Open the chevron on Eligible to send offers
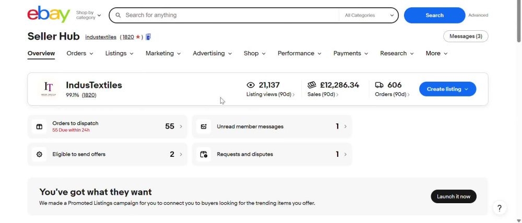Viewport: 522px width, 223px height. coord(181,154)
